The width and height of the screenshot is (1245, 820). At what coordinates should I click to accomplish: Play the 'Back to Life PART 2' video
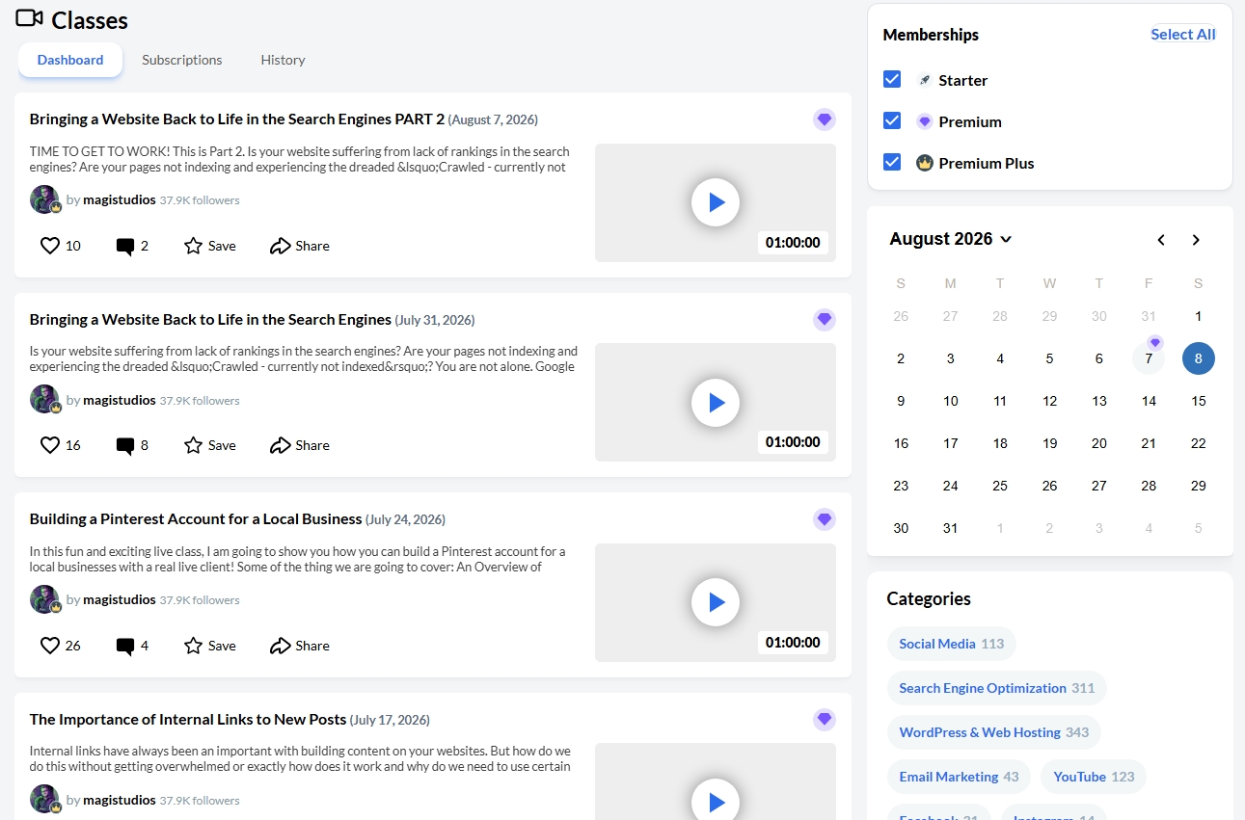[x=716, y=202]
